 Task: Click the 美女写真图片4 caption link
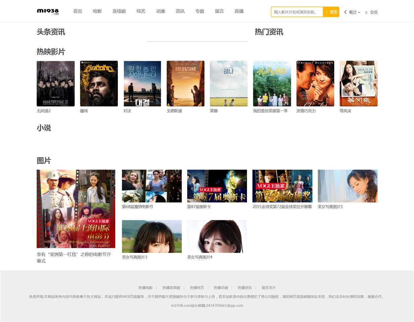coord(200,257)
